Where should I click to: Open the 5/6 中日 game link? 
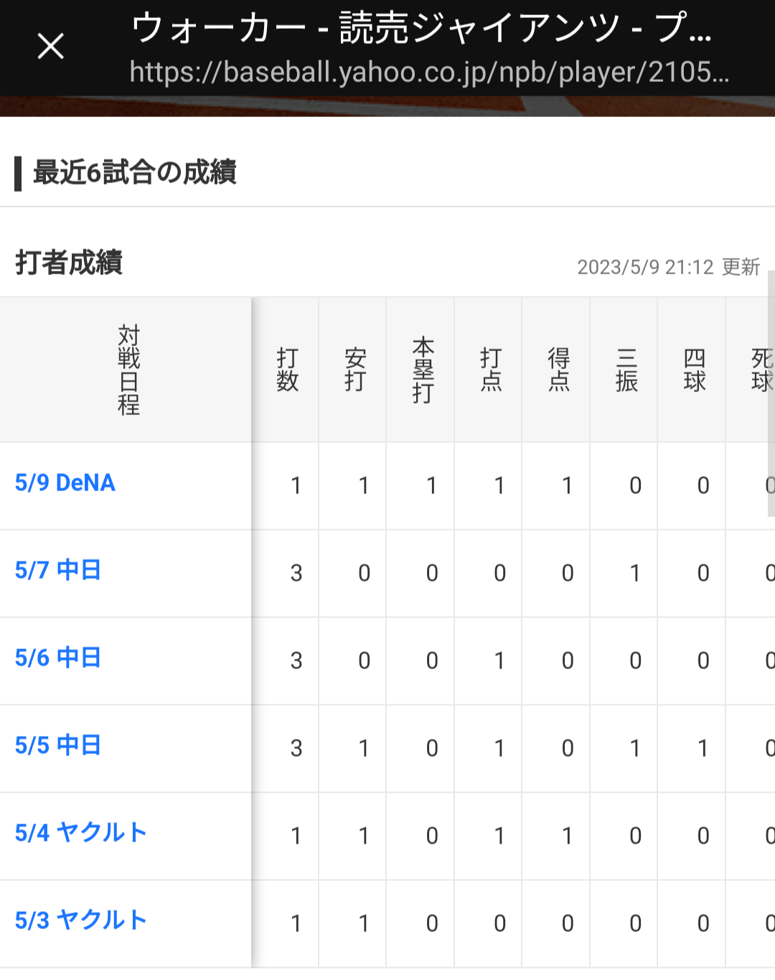click(58, 658)
